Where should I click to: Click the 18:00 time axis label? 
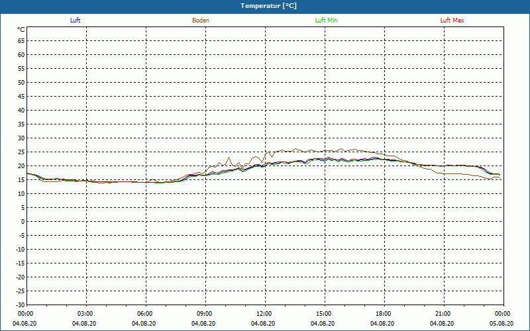(385, 314)
